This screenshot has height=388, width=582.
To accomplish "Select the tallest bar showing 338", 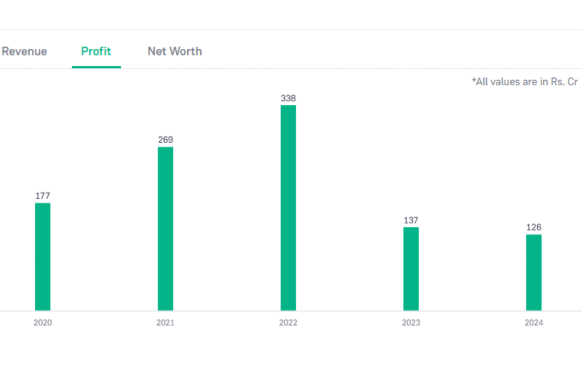I will click(x=288, y=207).
